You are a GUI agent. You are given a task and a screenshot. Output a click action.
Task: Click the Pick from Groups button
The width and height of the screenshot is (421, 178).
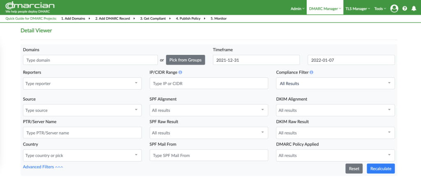(x=185, y=60)
